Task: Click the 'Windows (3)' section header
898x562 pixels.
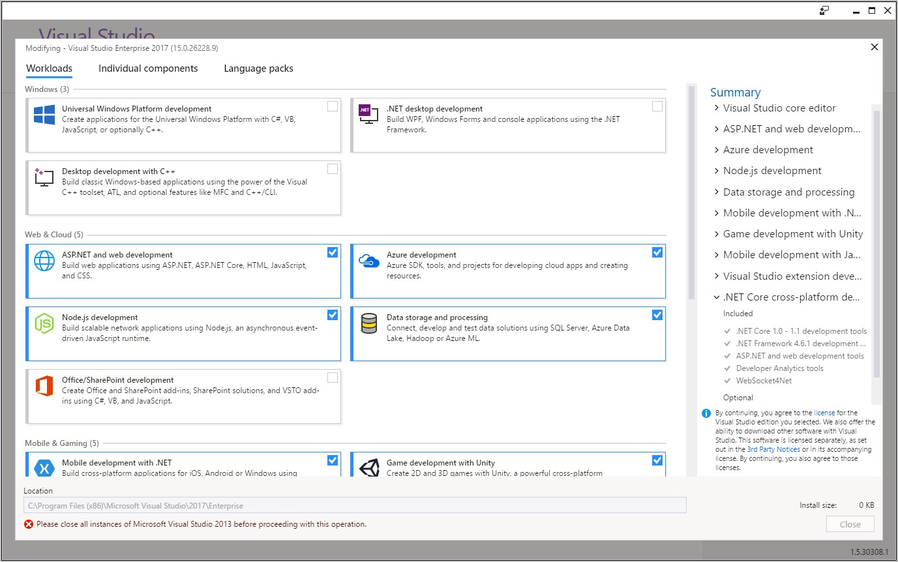Action: (47, 89)
